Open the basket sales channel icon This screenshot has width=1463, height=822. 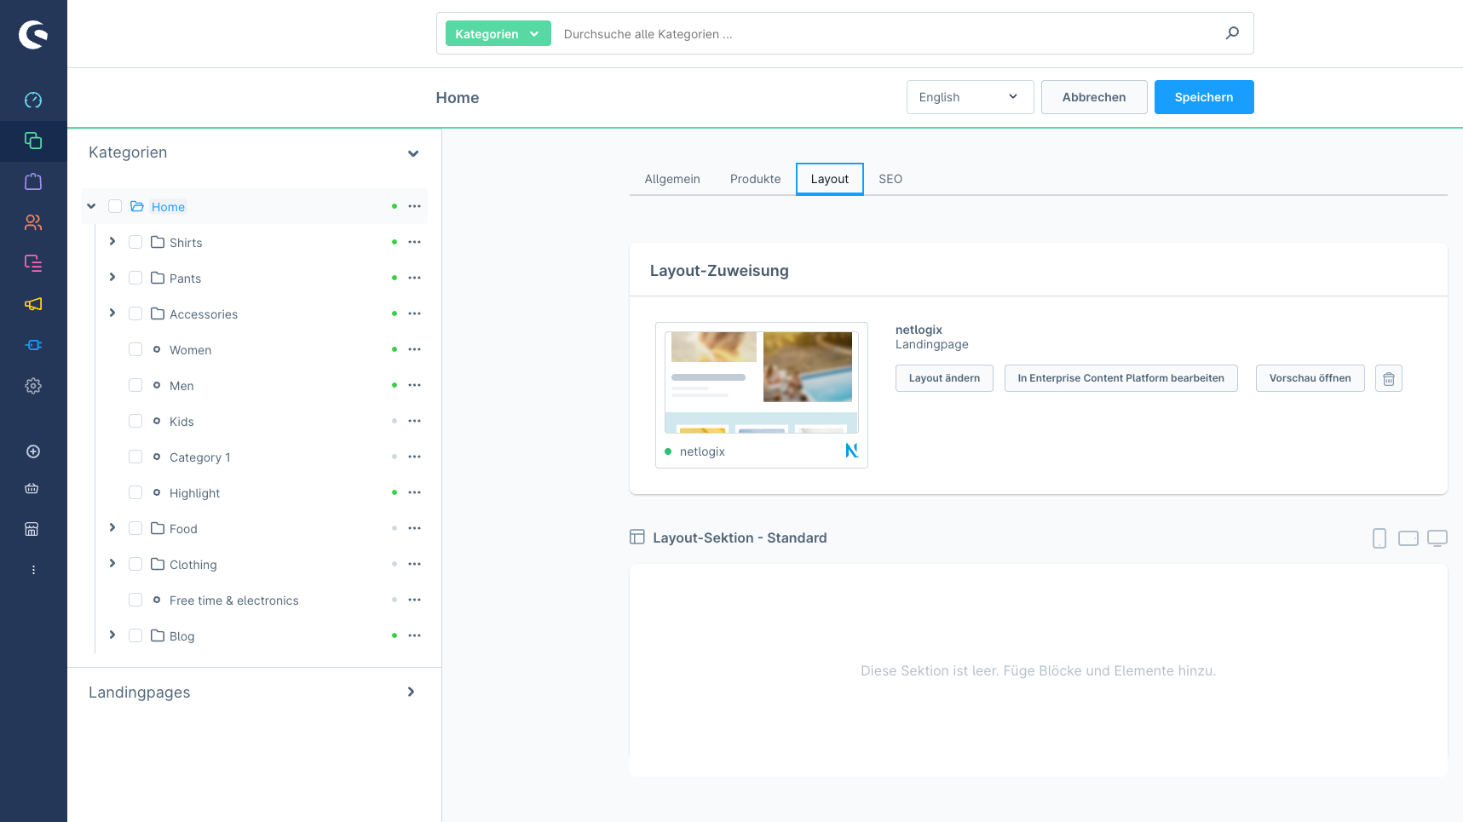click(32, 489)
